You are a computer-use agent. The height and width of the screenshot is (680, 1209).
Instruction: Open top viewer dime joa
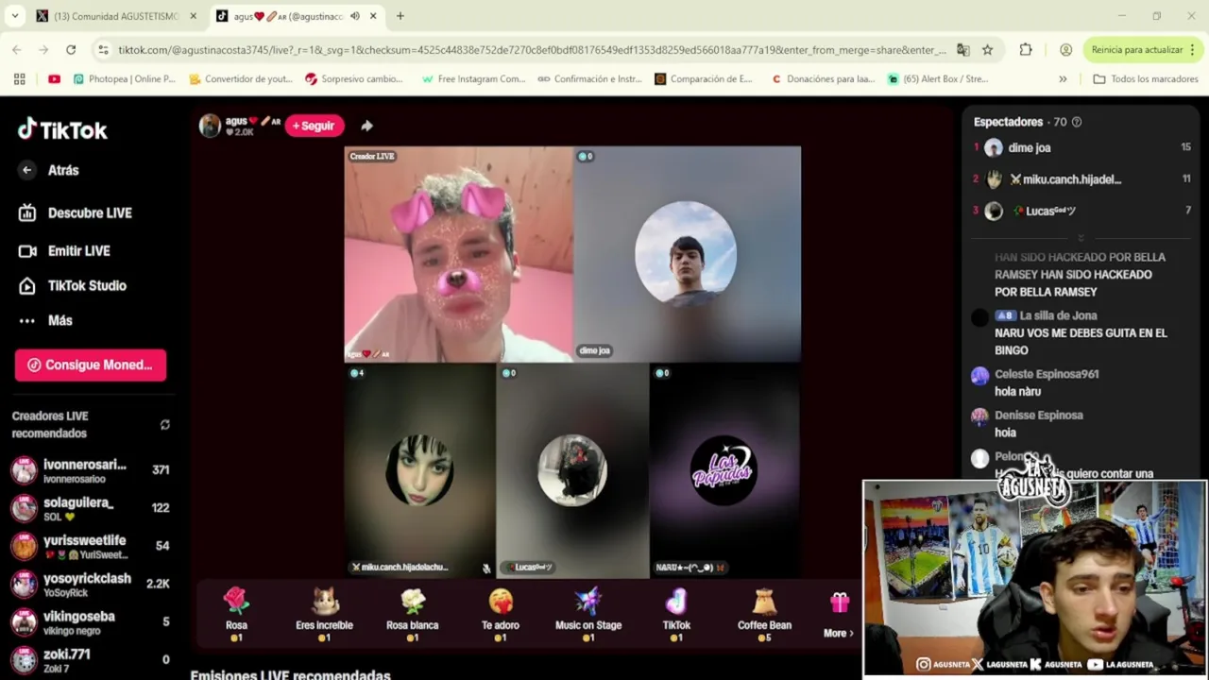(x=1082, y=147)
